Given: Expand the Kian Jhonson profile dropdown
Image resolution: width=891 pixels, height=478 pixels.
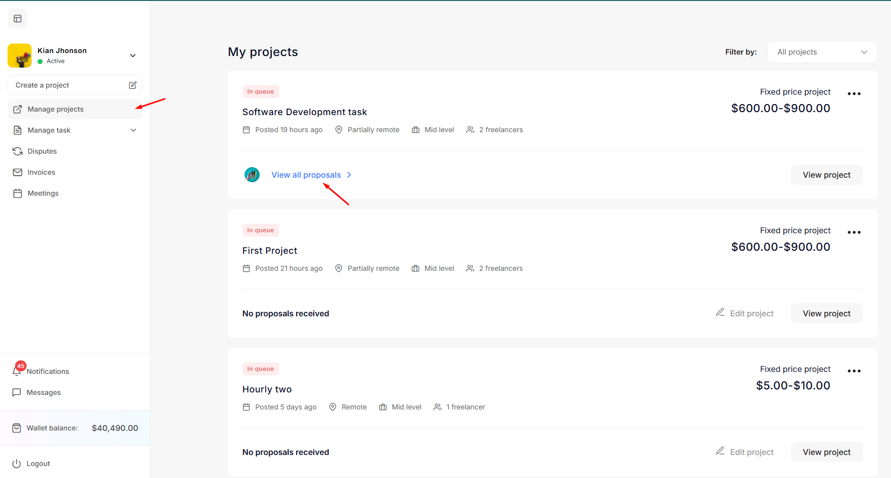Looking at the screenshot, I should 133,56.
